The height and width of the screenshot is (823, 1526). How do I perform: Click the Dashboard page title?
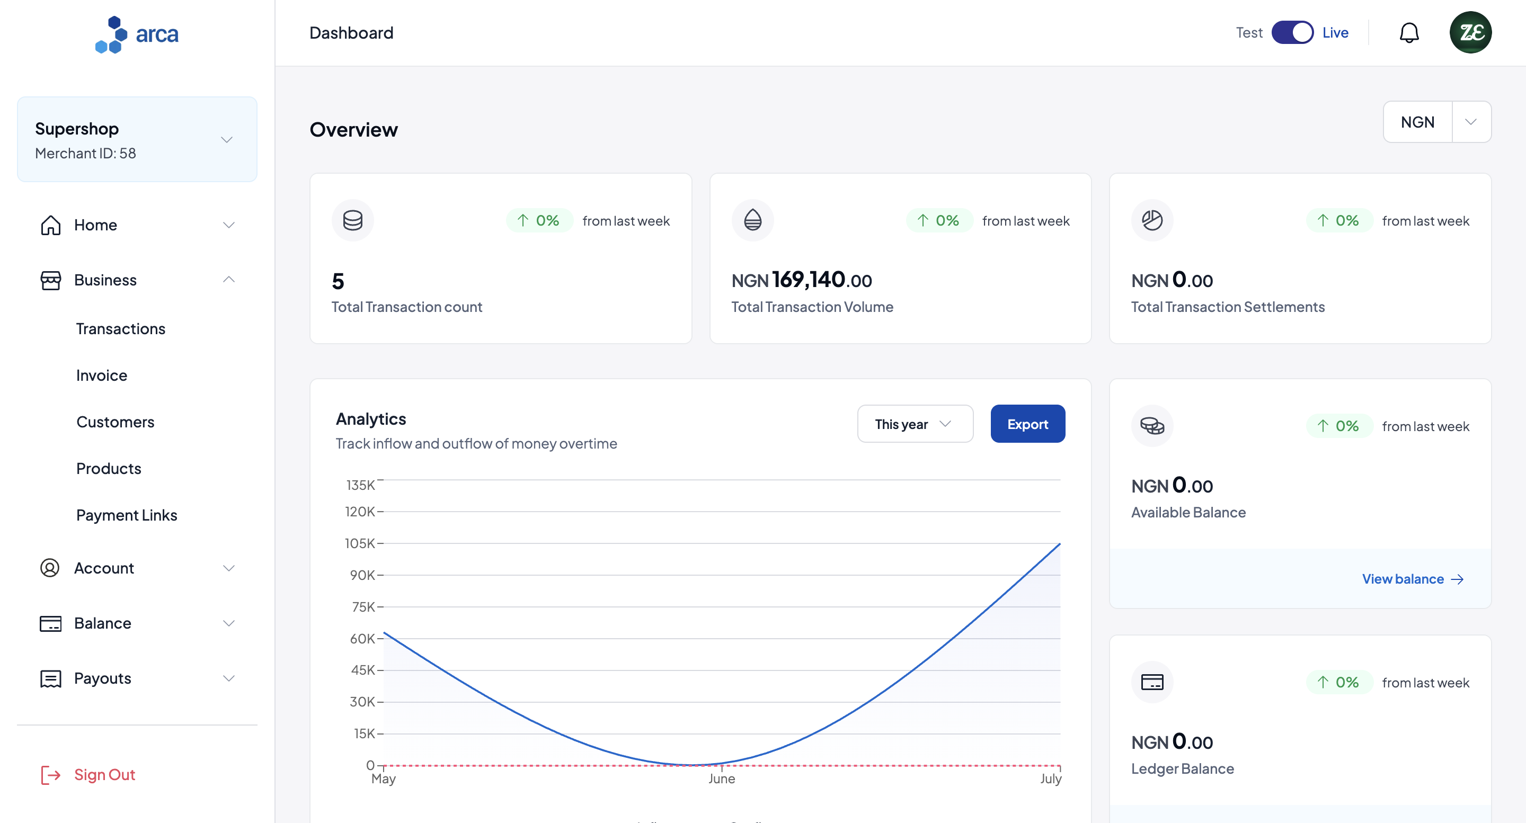click(351, 32)
